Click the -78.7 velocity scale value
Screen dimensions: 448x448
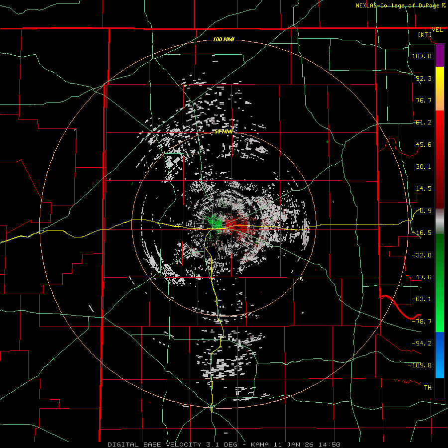pyautogui.click(x=422, y=322)
